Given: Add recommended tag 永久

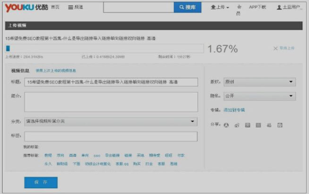Looking at the screenshot, I should click(48, 164).
